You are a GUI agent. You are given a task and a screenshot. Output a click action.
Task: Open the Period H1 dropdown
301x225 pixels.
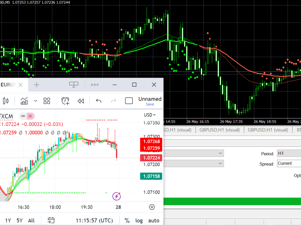[x=288, y=153]
